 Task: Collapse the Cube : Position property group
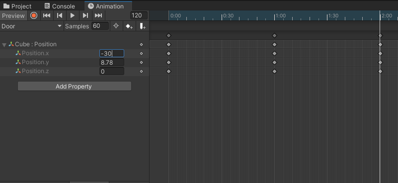[4, 45]
